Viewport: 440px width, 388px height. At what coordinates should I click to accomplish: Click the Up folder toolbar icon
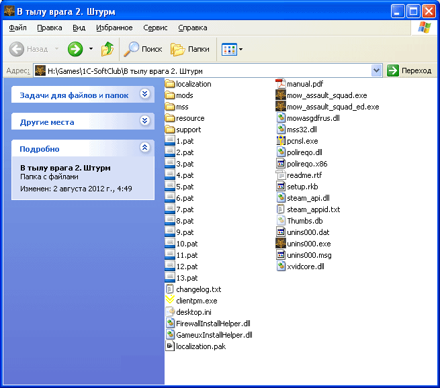click(x=107, y=49)
